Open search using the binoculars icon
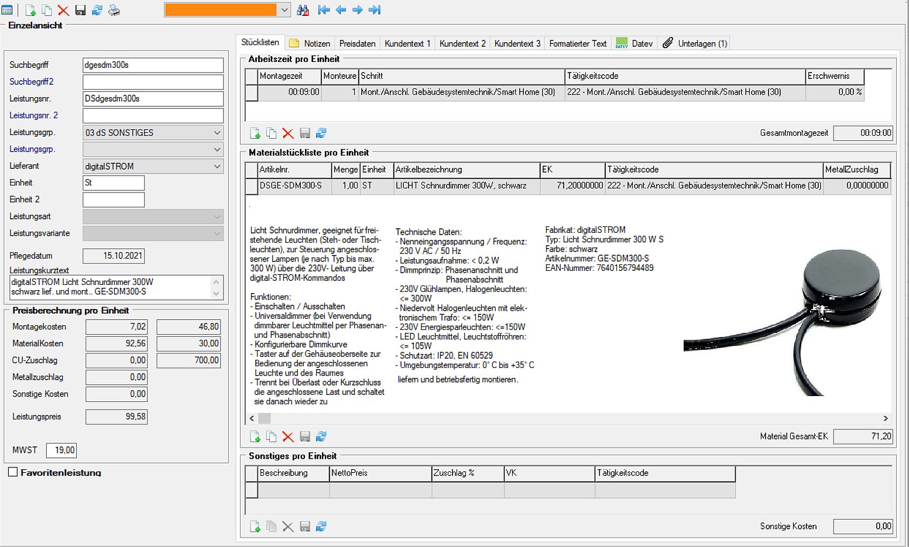The width and height of the screenshot is (909, 547). (x=303, y=10)
